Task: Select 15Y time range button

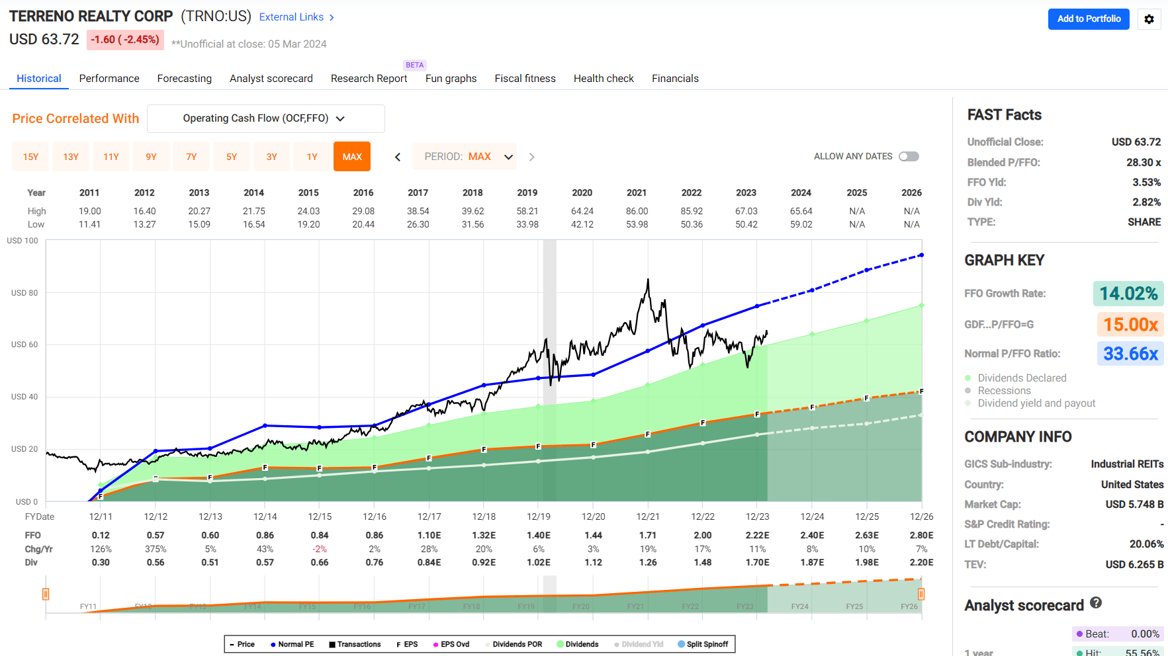Action: point(30,157)
